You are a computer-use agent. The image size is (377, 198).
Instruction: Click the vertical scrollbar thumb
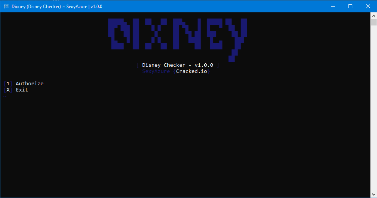tap(374, 22)
